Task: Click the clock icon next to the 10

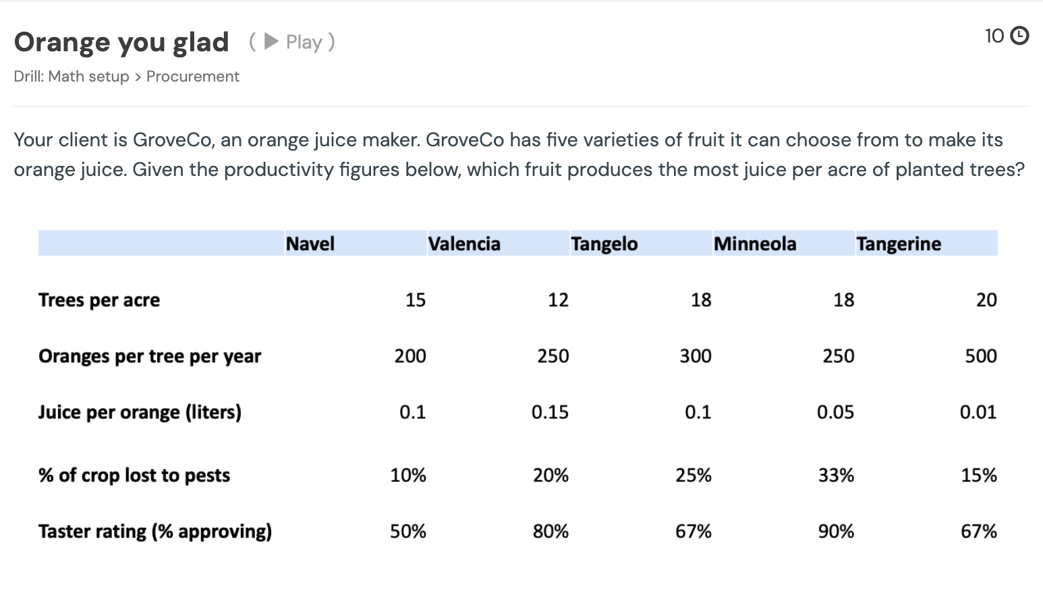Action: coord(1019,35)
